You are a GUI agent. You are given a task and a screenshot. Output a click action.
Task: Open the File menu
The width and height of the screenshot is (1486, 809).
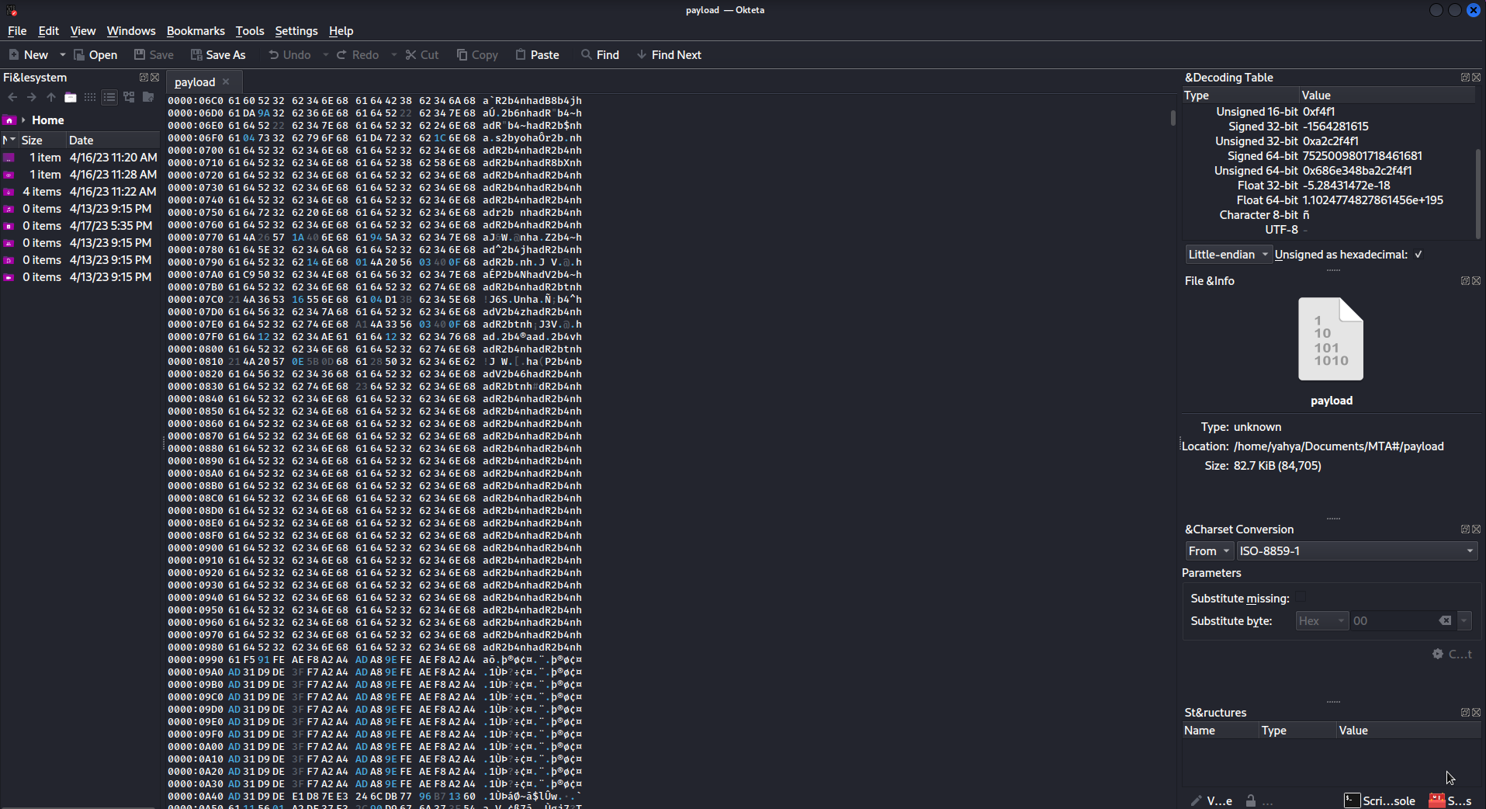(17, 31)
